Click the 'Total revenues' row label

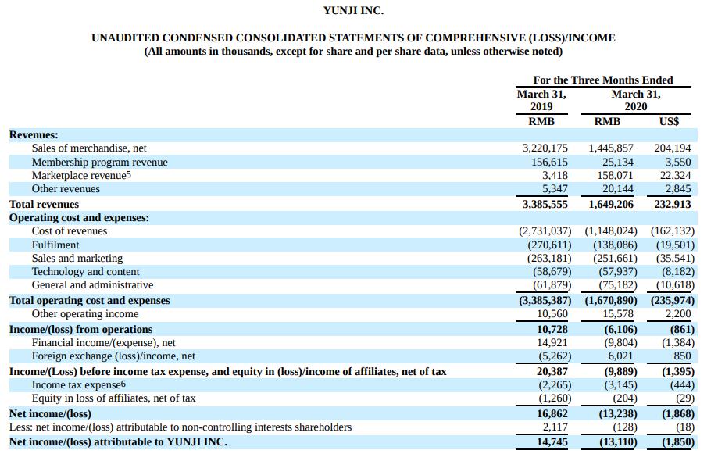[x=44, y=204]
